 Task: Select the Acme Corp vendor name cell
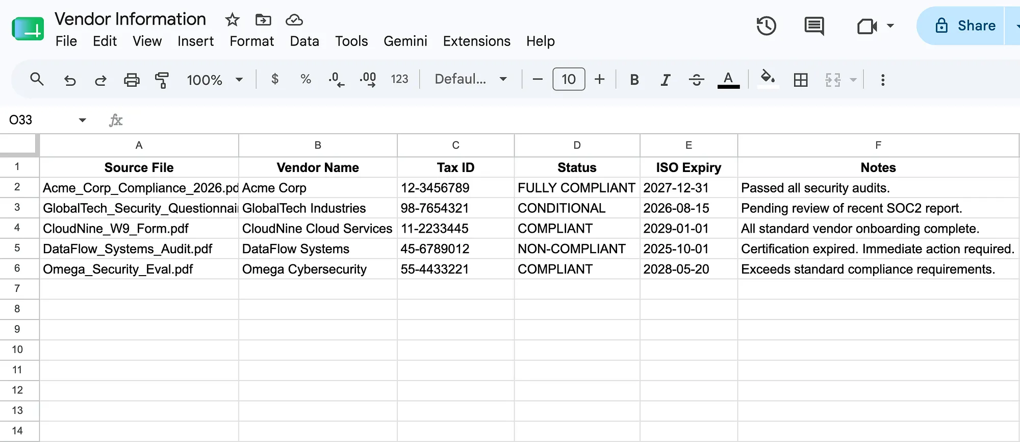318,188
